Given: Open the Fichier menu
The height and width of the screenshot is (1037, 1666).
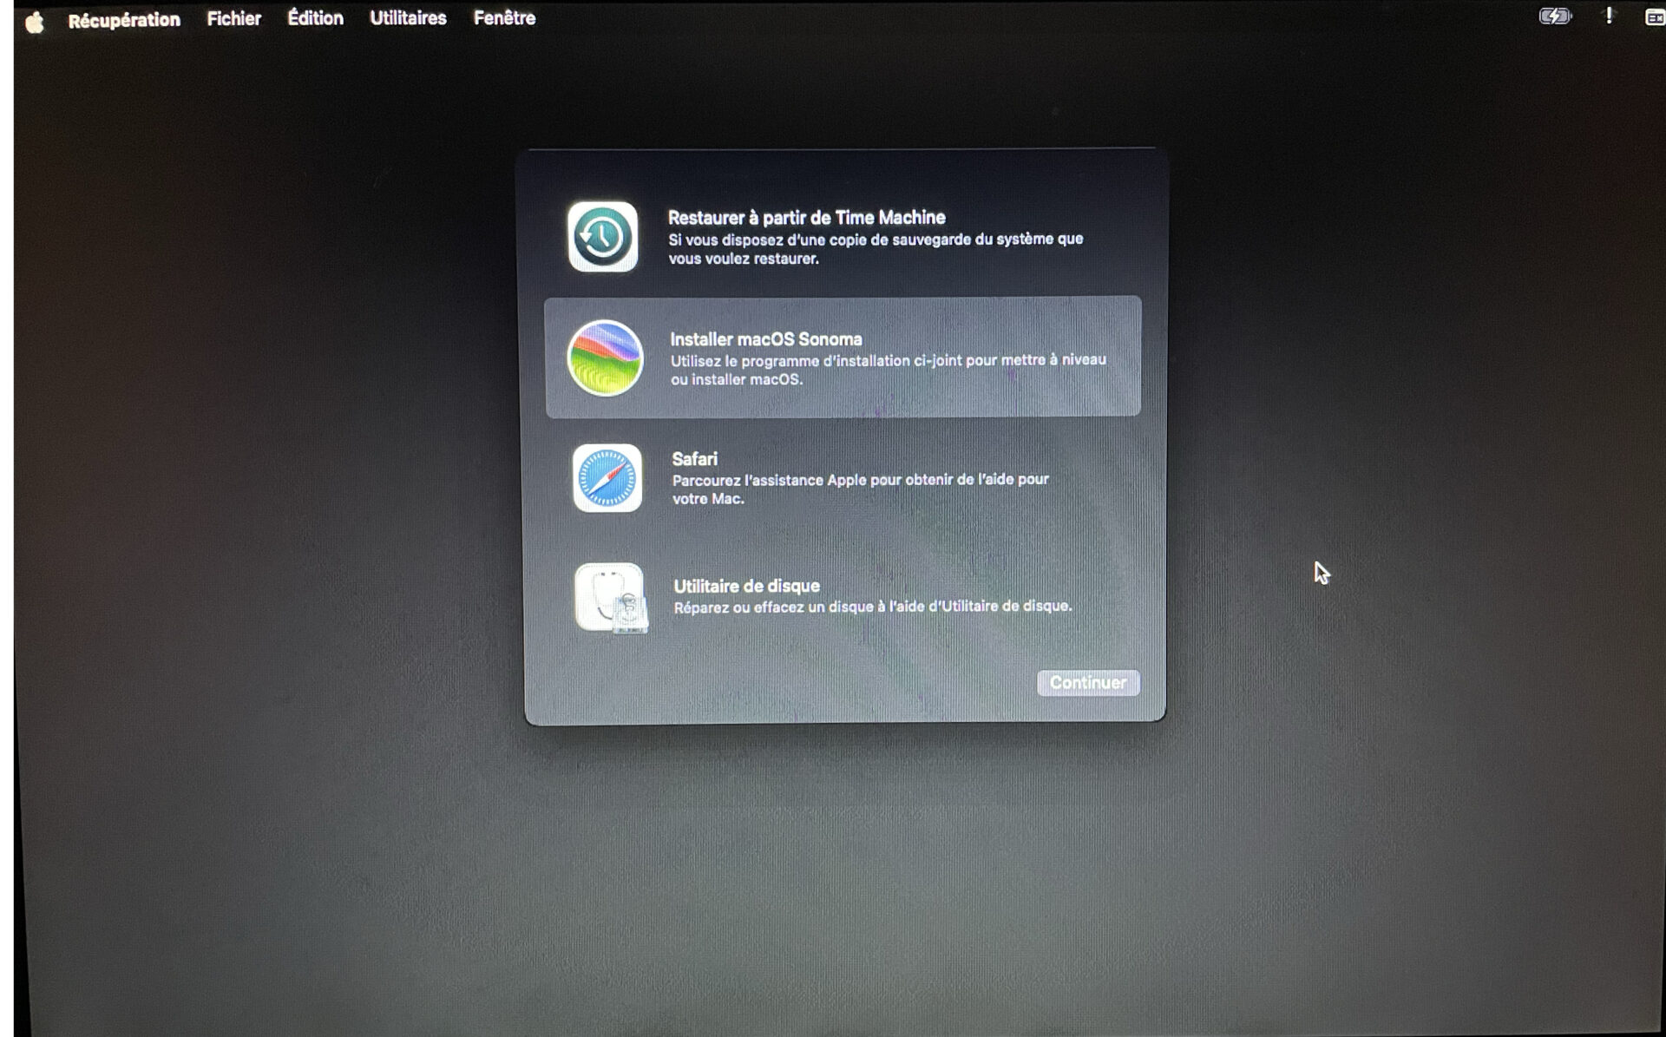Looking at the screenshot, I should click(x=233, y=18).
